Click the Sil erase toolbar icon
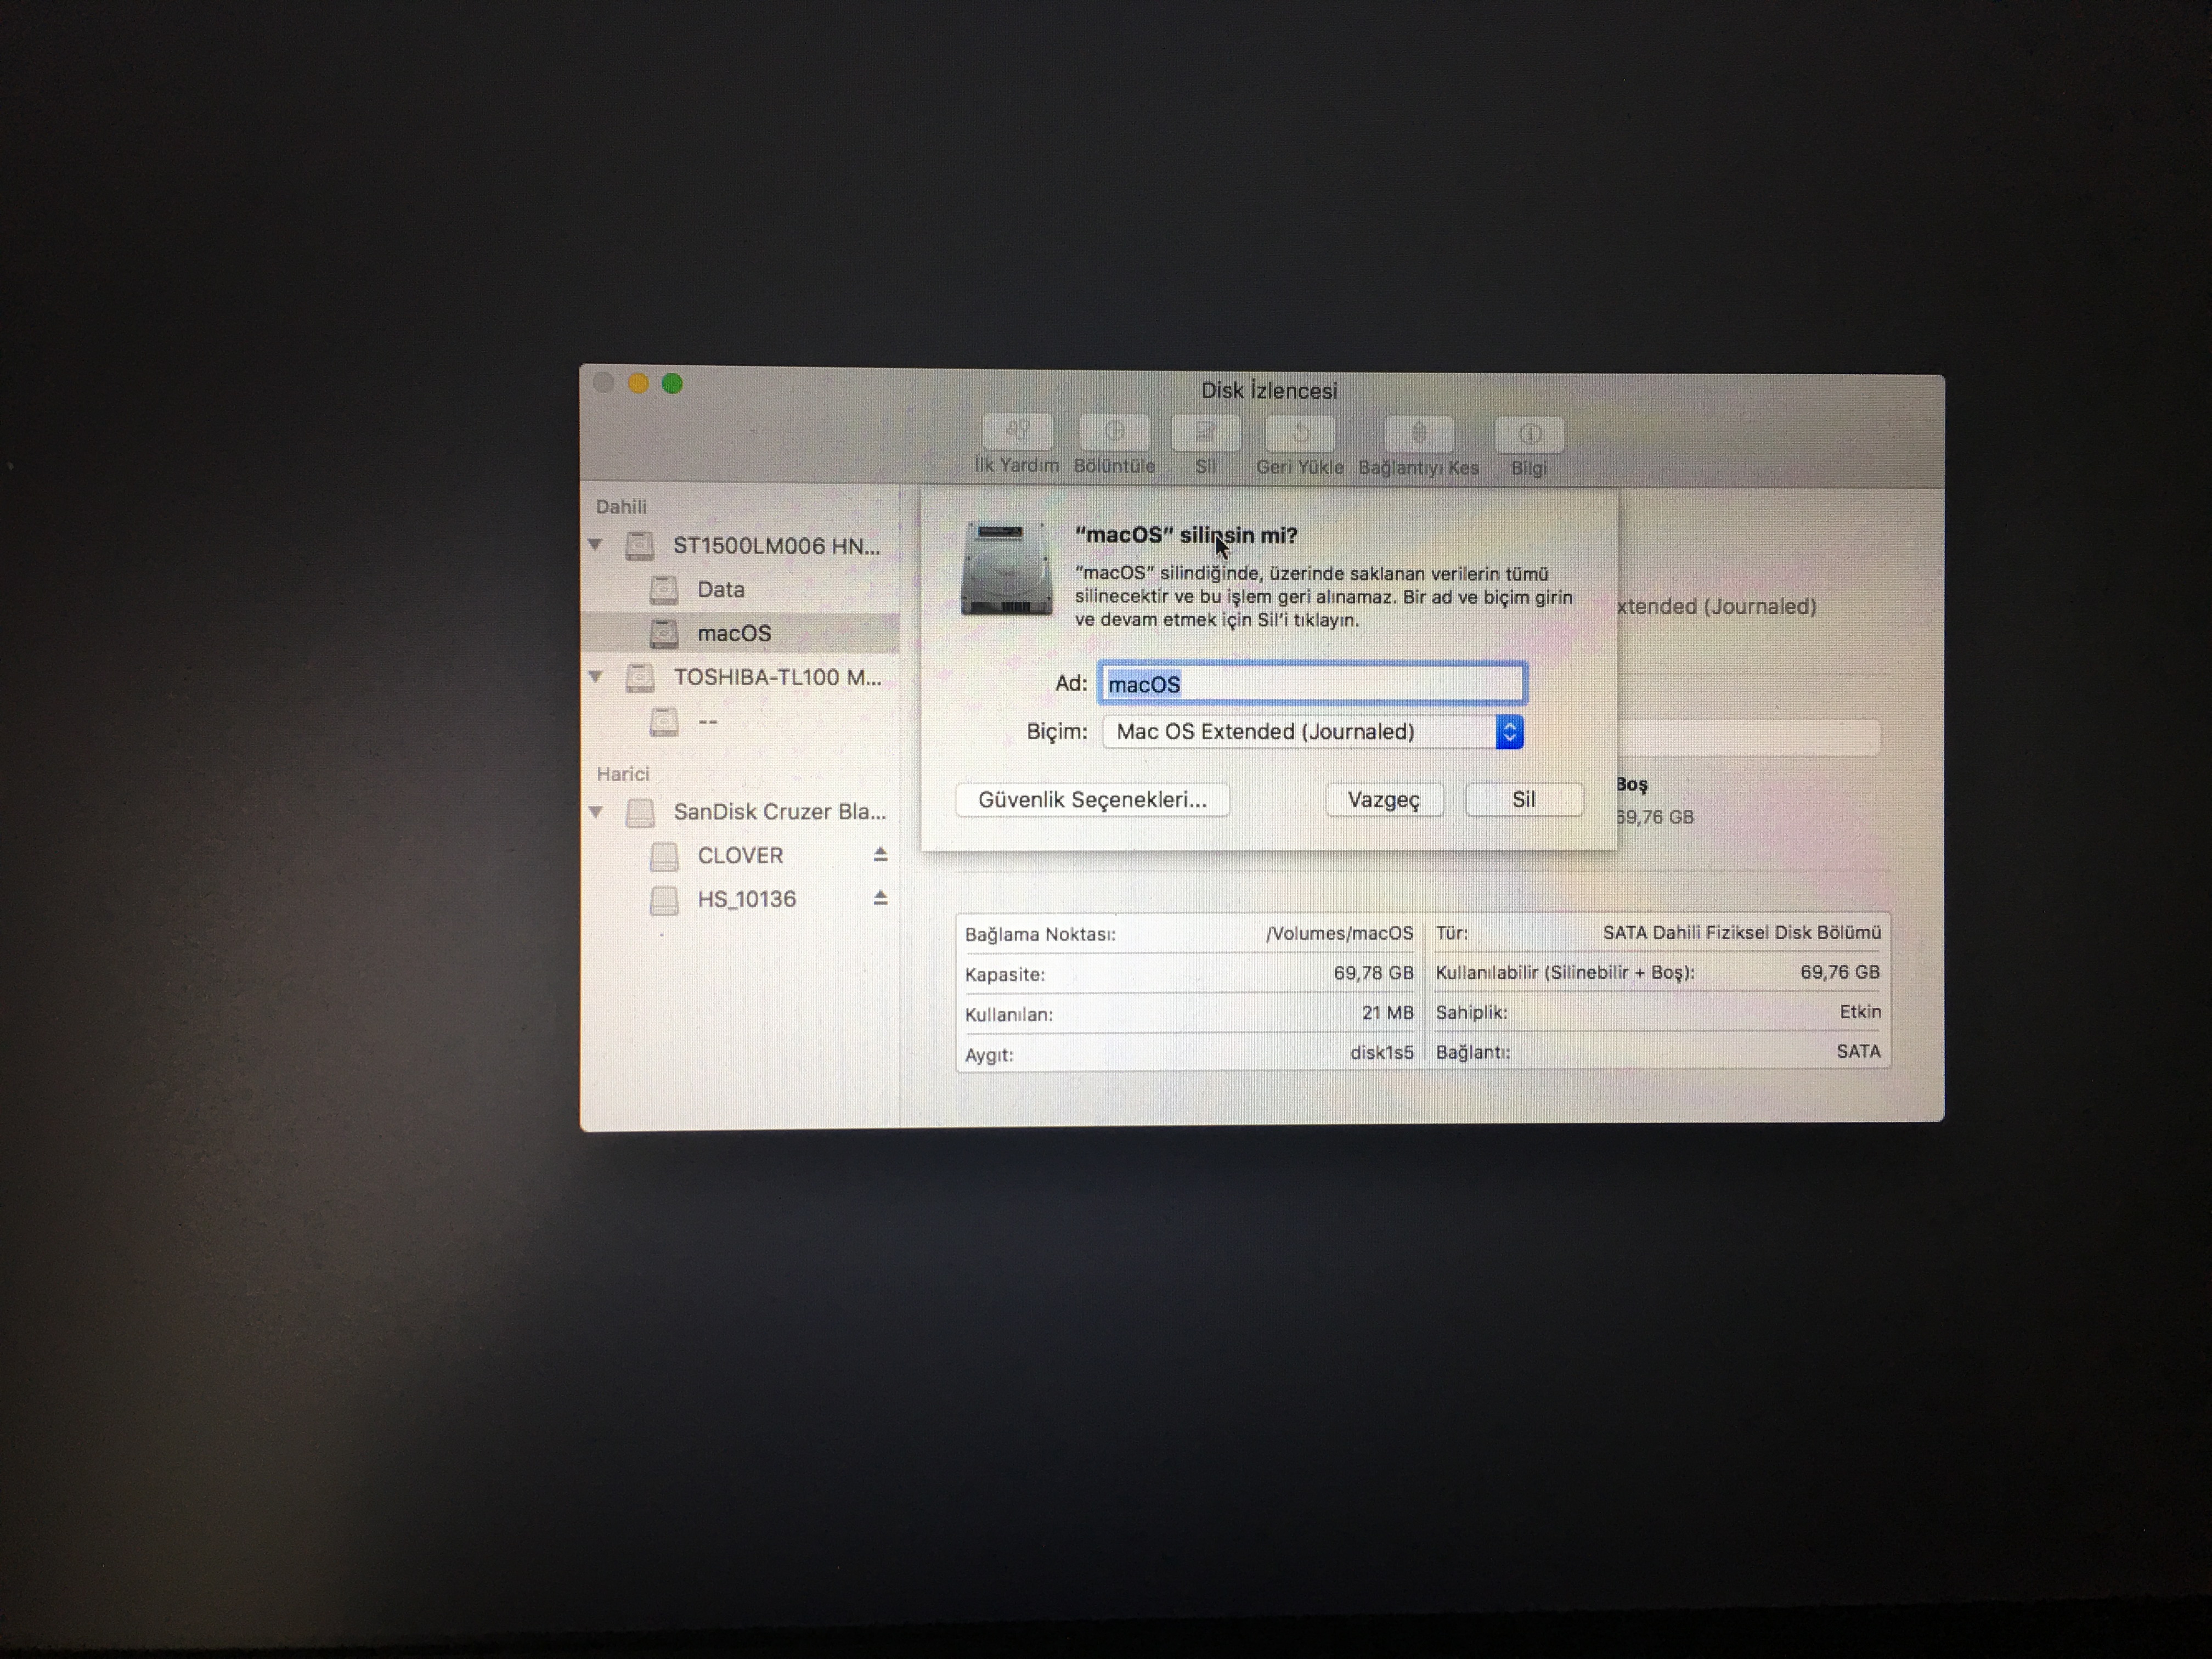The height and width of the screenshot is (1659, 2212). 1205,433
